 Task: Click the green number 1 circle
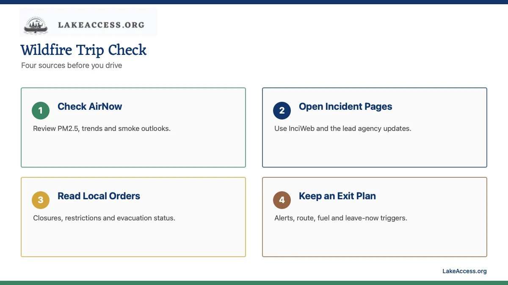click(41, 111)
